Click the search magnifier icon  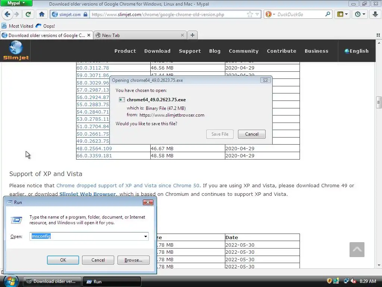tap(328, 14)
